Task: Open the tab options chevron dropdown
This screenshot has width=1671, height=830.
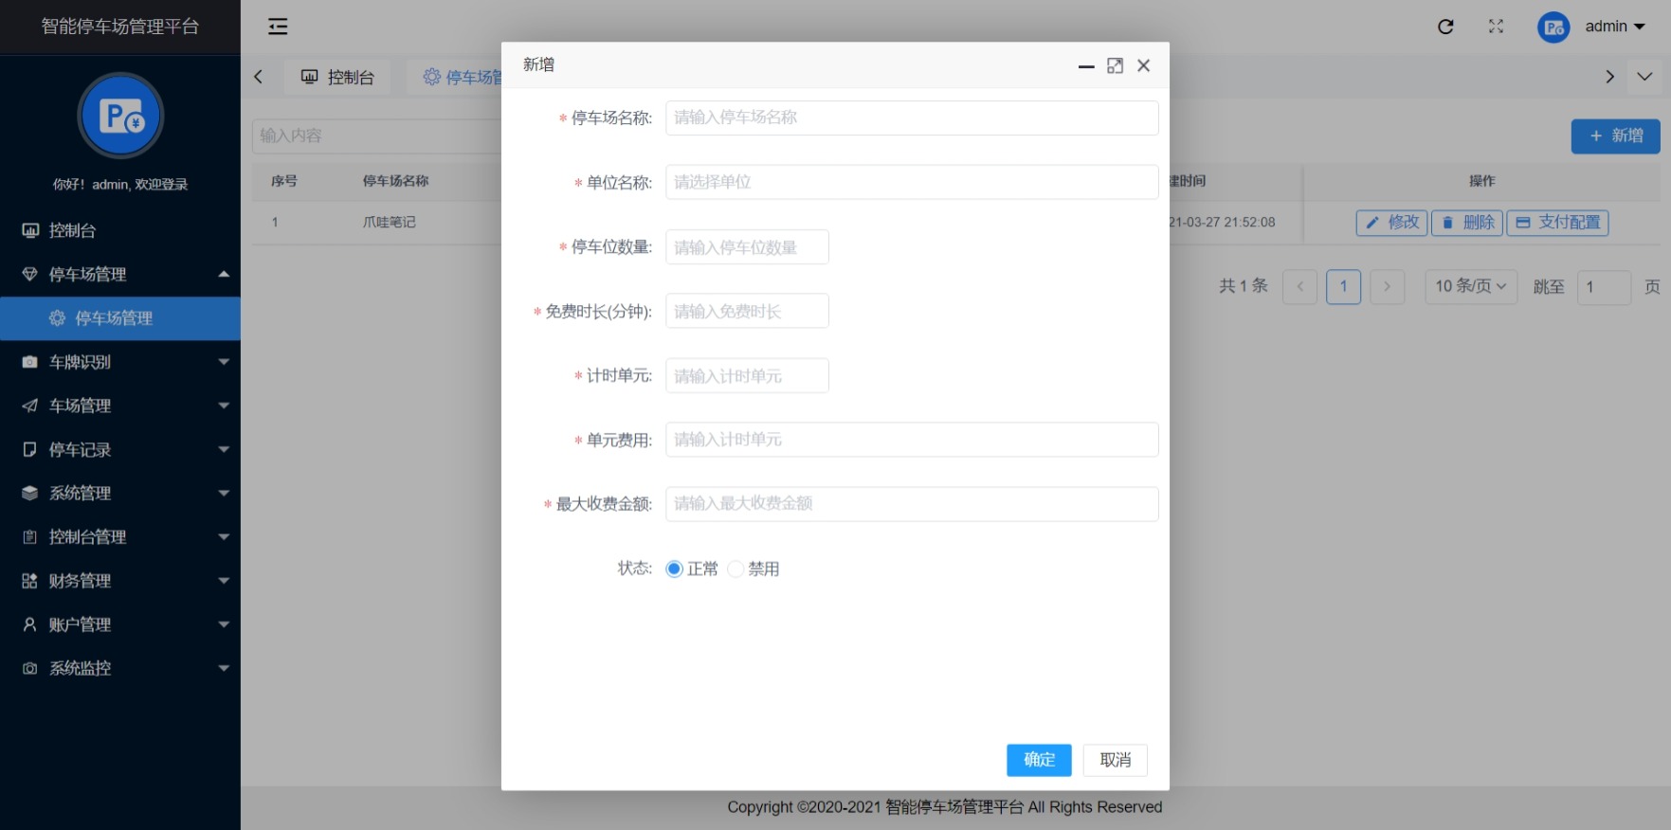Action: [x=1644, y=77]
